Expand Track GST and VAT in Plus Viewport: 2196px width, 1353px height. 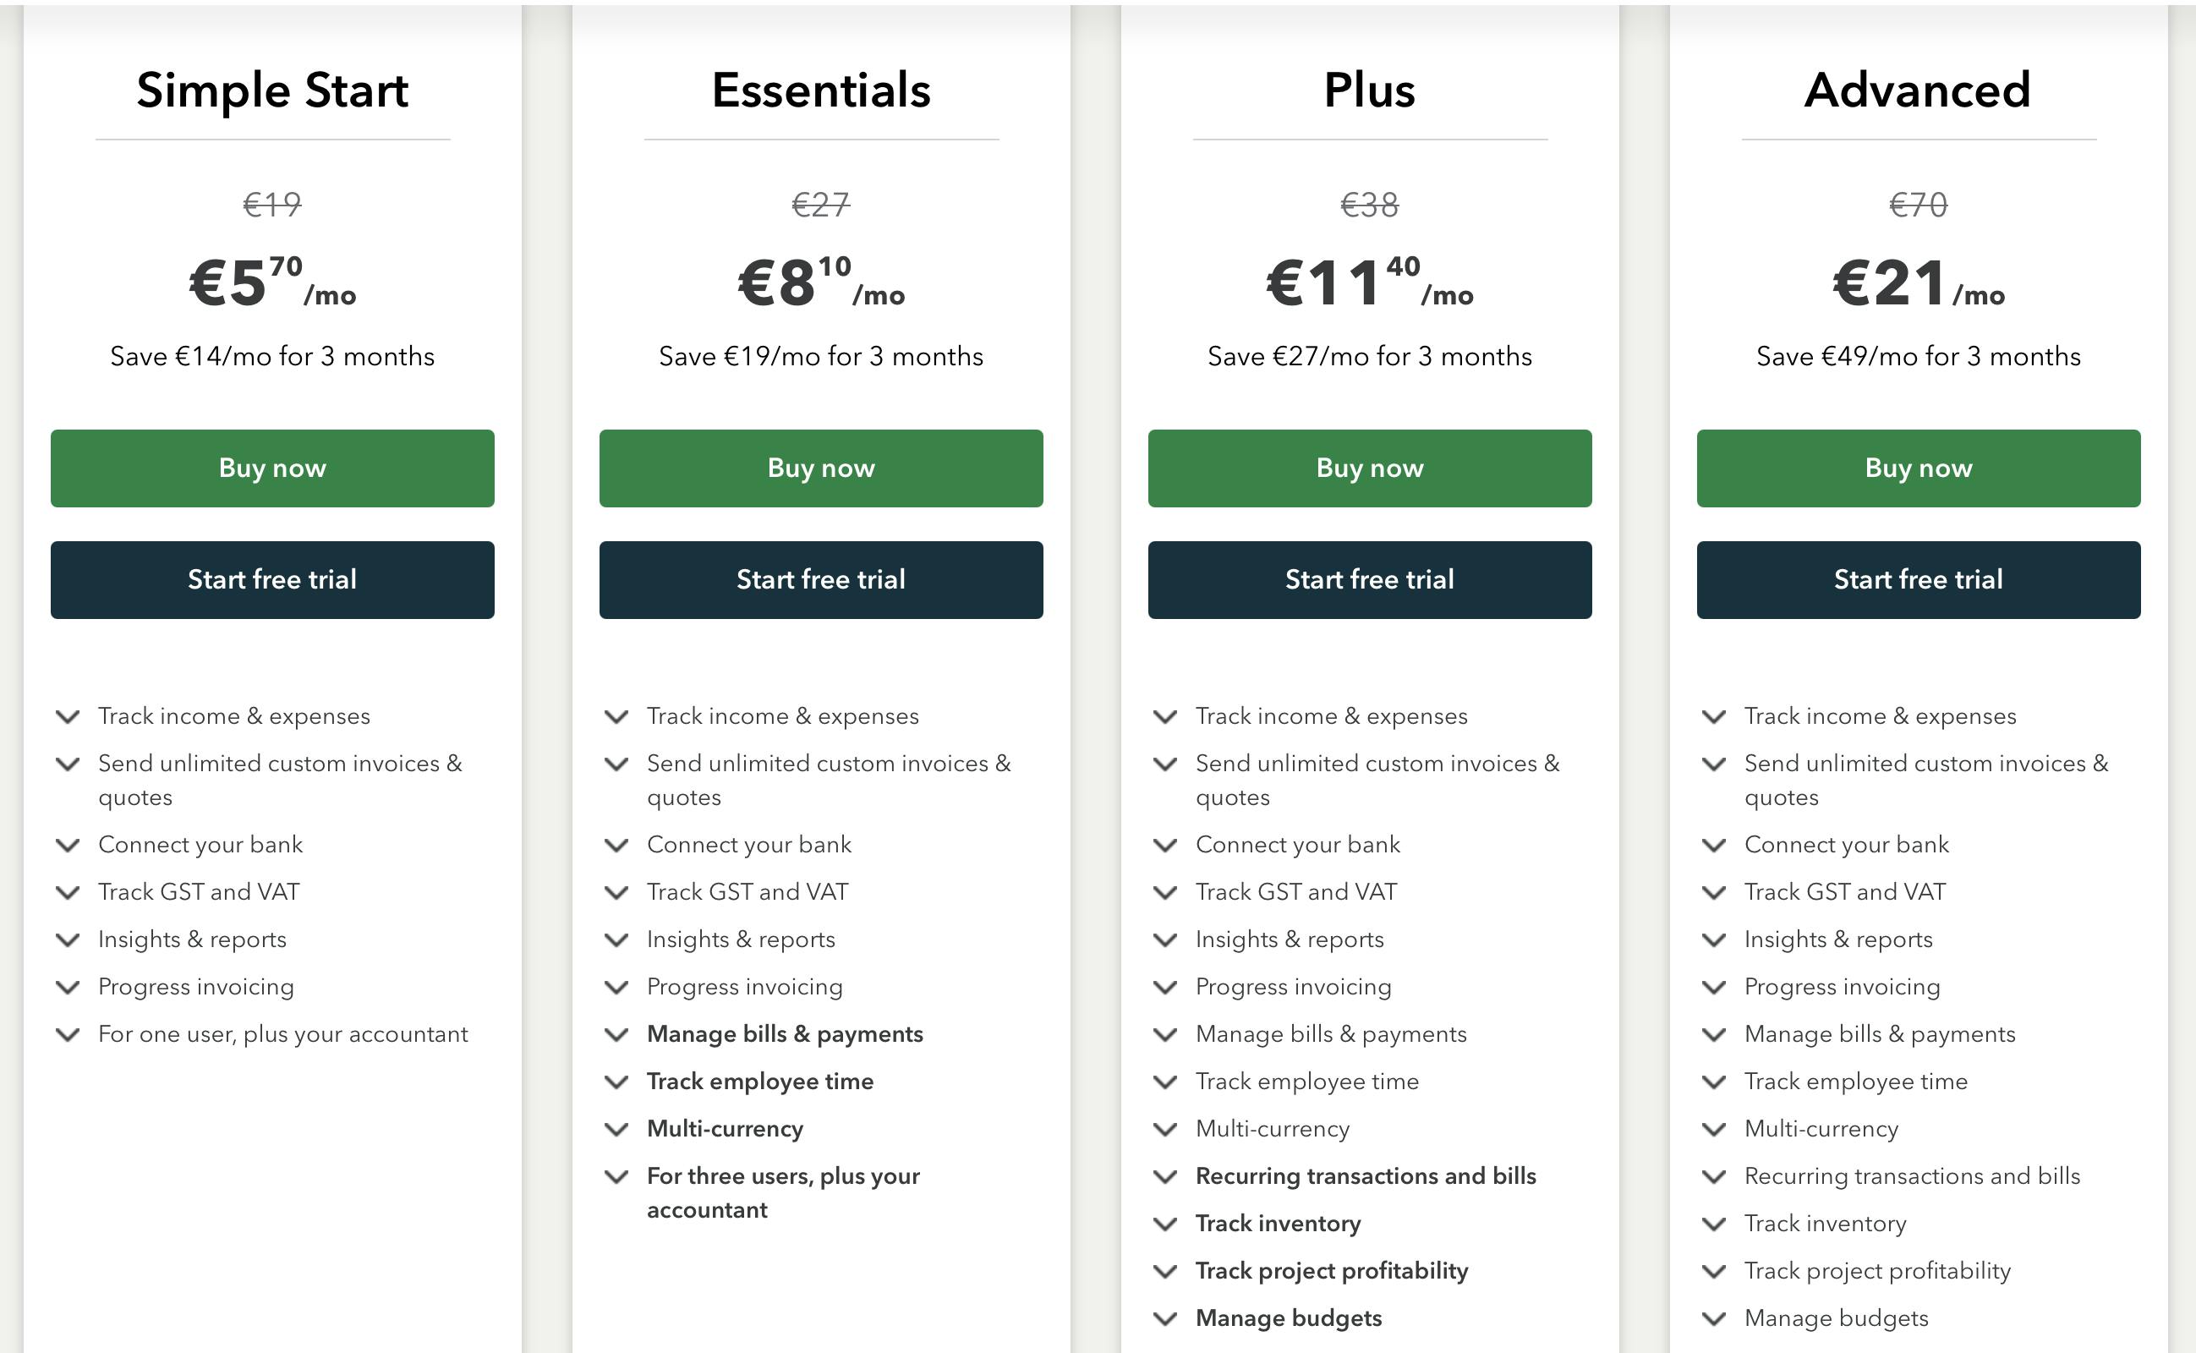click(x=1165, y=893)
